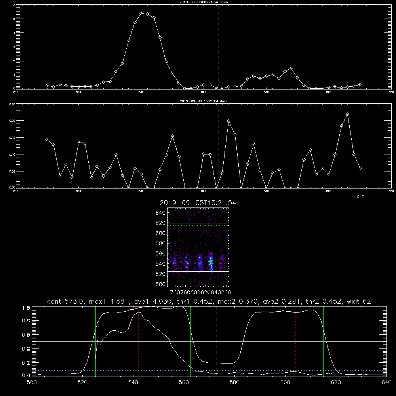
Task: Click the brightest streak in the spectrogram
Action: pyautogui.click(x=211, y=263)
